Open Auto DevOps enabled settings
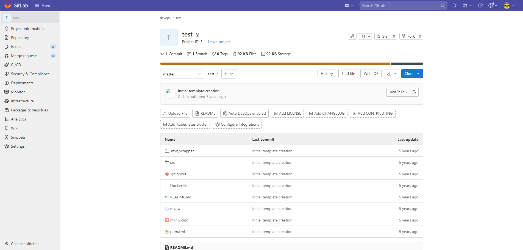523x250 pixels. (244, 113)
